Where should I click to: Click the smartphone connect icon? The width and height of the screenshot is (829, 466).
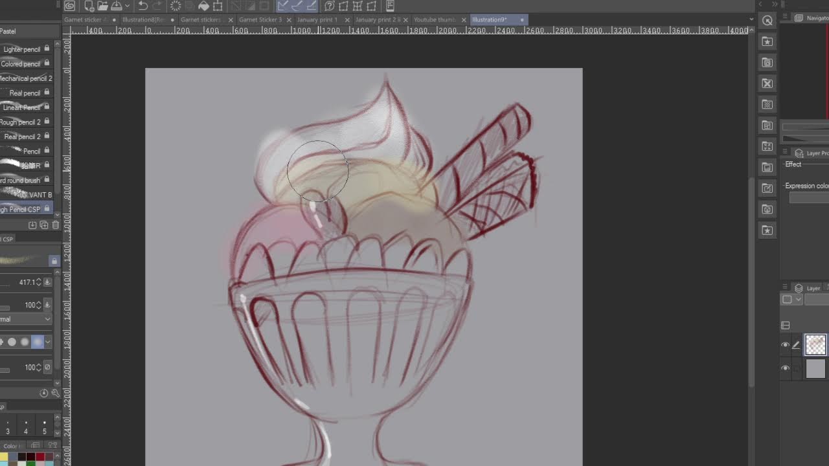tap(390, 6)
